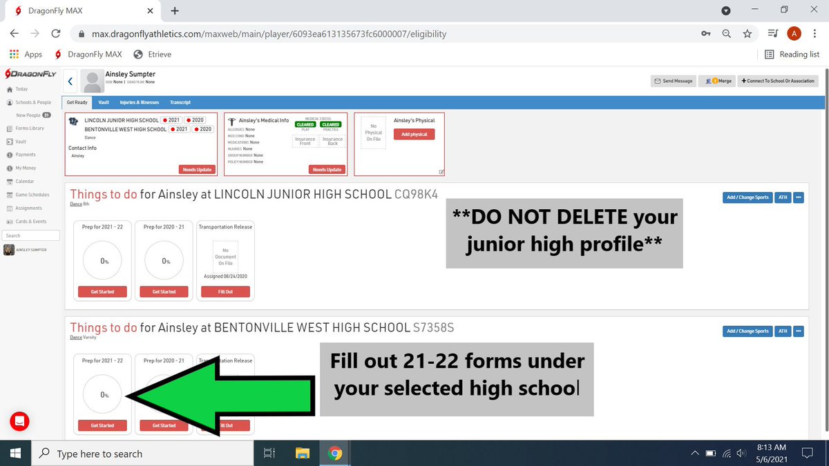Open Apps shortcut in the bookmarks bar
Screen dimensions: 829x466
(x=26, y=54)
